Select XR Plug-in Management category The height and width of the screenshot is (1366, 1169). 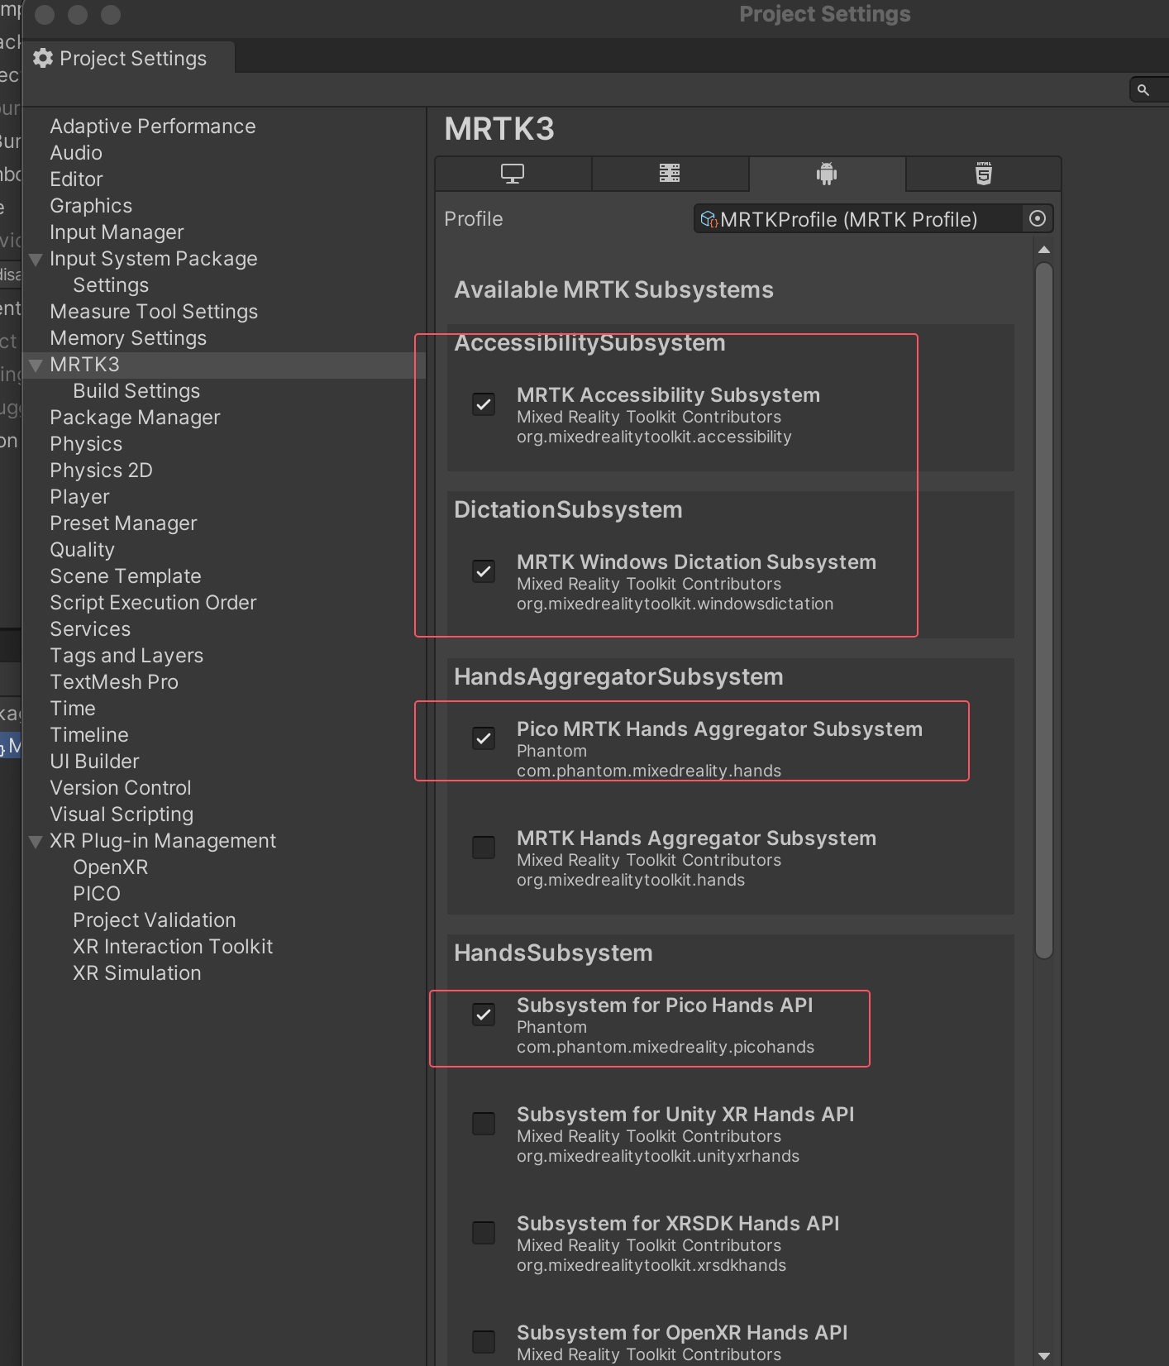click(x=163, y=841)
